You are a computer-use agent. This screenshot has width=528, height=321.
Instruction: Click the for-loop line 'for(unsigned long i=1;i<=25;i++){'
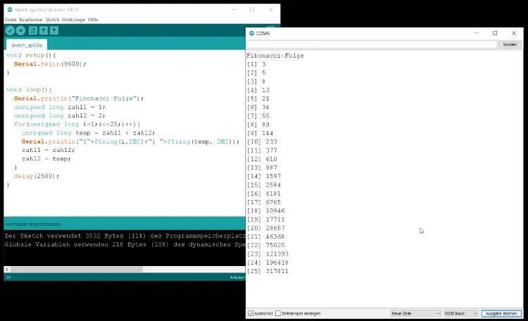tap(77, 125)
